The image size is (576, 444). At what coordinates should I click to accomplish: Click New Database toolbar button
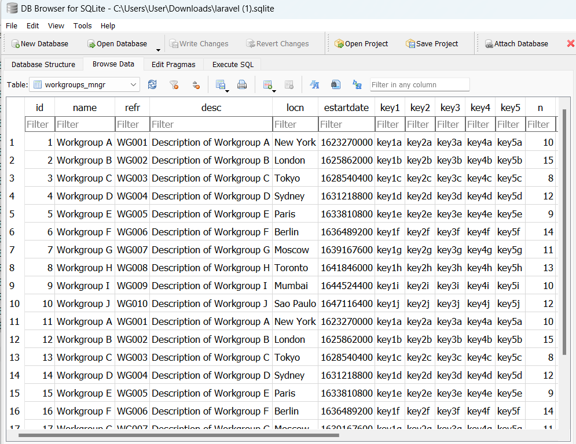40,44
